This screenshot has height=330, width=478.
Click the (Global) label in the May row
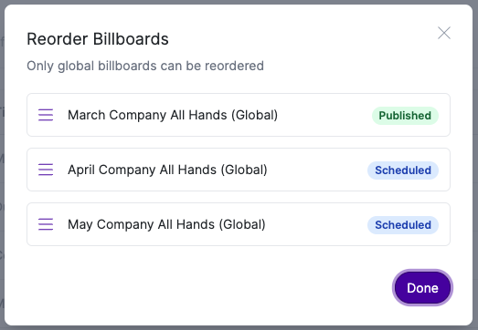(x=242, y=224)
